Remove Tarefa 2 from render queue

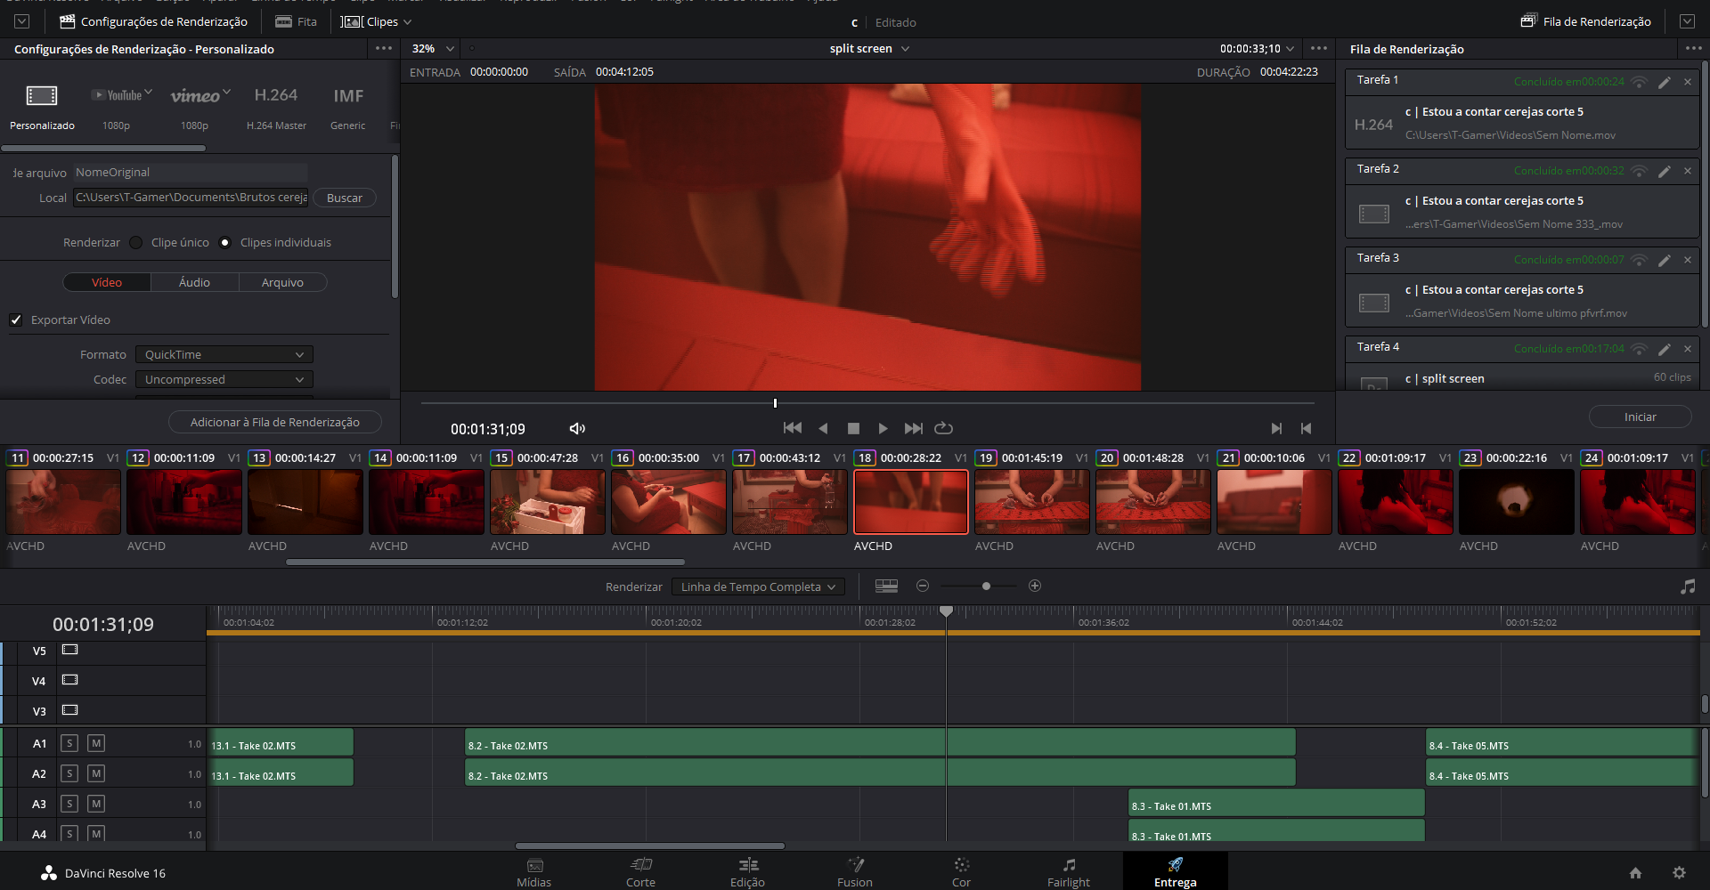(x=1688, y=171)
